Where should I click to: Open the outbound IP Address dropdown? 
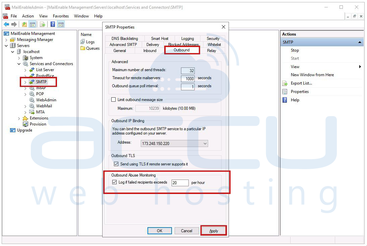pos(205,143)
